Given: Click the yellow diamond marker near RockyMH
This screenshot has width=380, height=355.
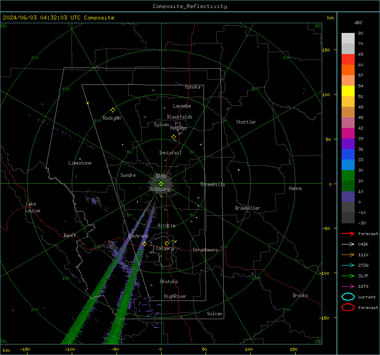Looking at the screenshot, I should click(x=113, y=110).
